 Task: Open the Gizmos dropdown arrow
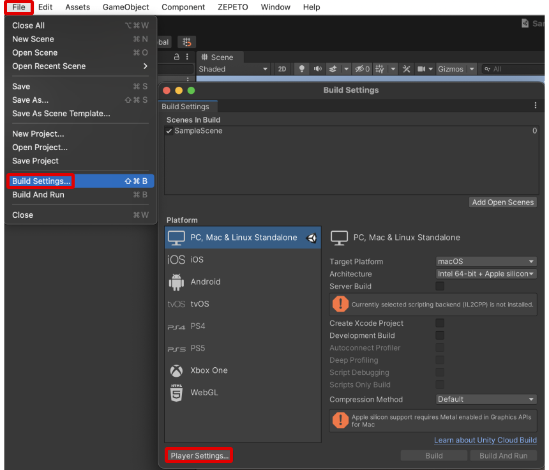tap(472, 69)
